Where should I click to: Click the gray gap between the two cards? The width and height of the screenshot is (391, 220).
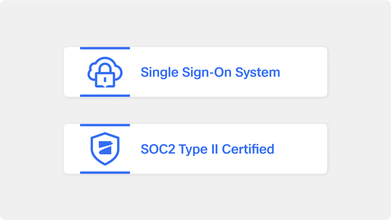(195, 111)
